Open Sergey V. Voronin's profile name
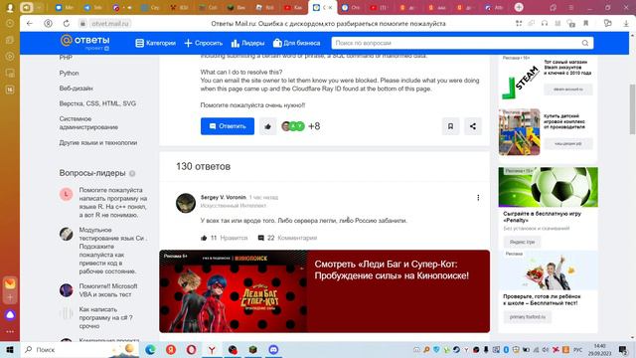The image size is (636, 358). click(x=223, y=197)
